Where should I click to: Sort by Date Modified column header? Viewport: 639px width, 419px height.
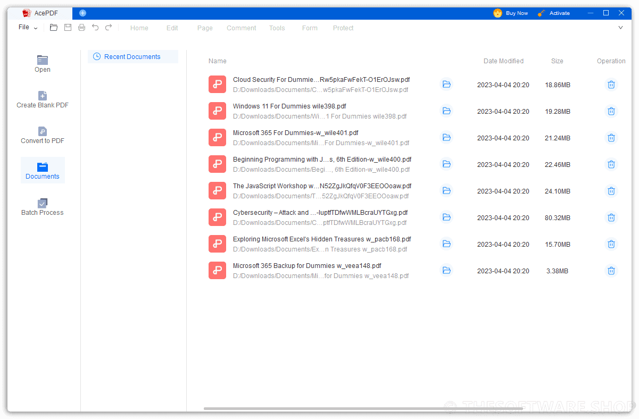(503, 61)
